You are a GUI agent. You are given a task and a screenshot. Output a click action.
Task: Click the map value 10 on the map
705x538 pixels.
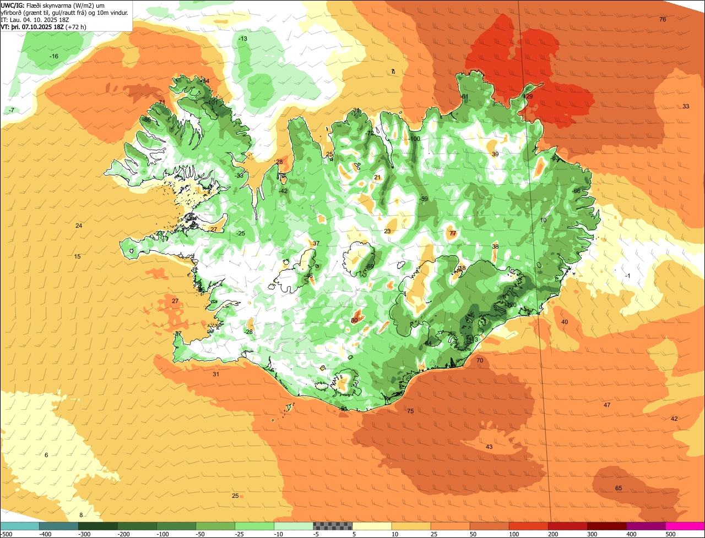pyautogui.click(x=543, y=220)
